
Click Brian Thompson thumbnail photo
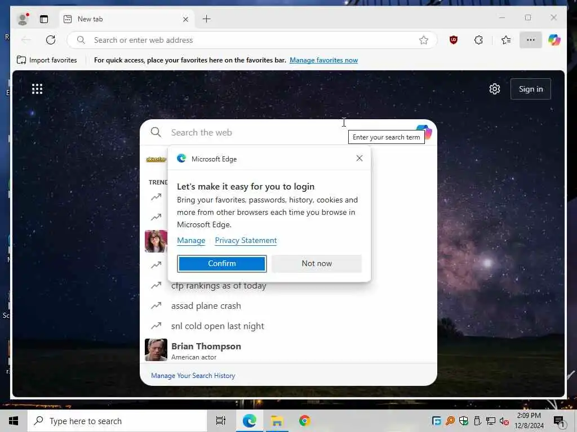tap(156, 350)
